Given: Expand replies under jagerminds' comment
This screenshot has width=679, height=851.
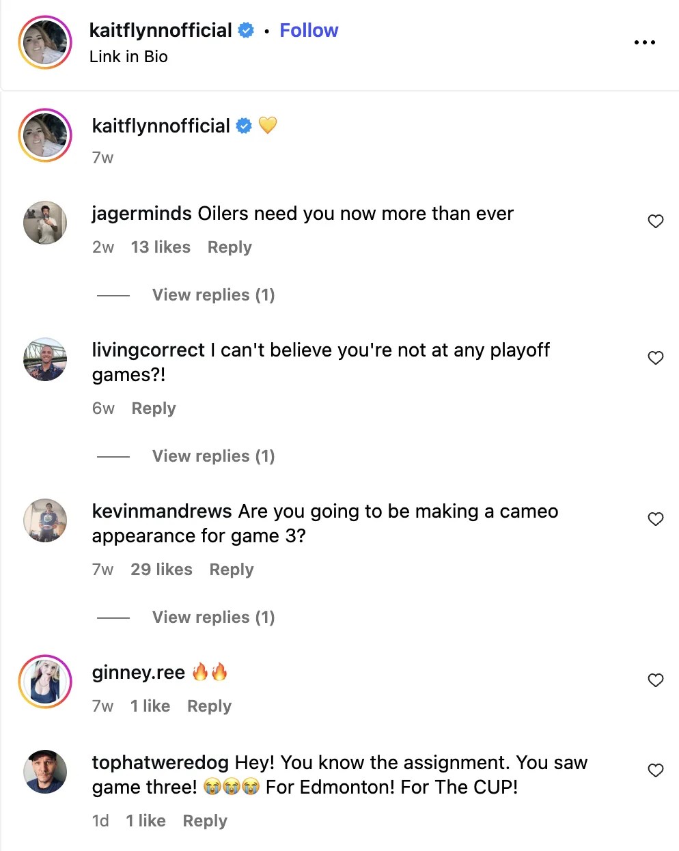Looking at the screenshot, I should click(x=212, y=294).
